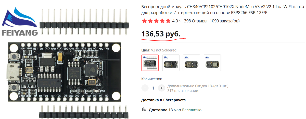The width and height of the screenshot is (306, 119).
Task: Select the third board variant thumbnail
Action: 192,63
